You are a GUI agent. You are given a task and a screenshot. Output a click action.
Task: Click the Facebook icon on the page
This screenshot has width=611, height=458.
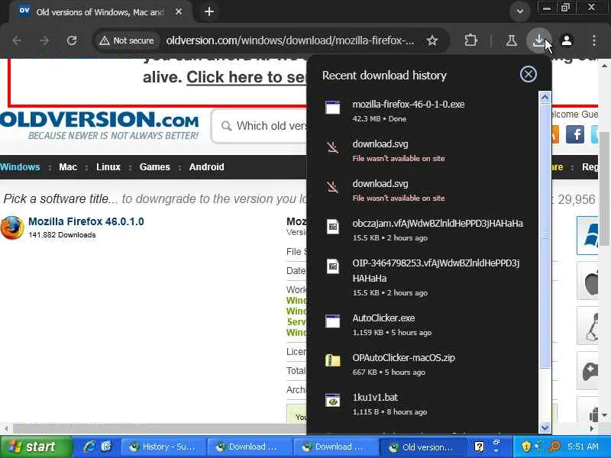pos(575,135)
